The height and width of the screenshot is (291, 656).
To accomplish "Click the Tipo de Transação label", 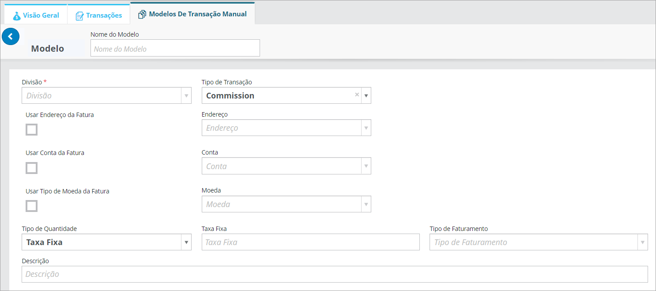I will pyautogui.click(x=227, y=82).
